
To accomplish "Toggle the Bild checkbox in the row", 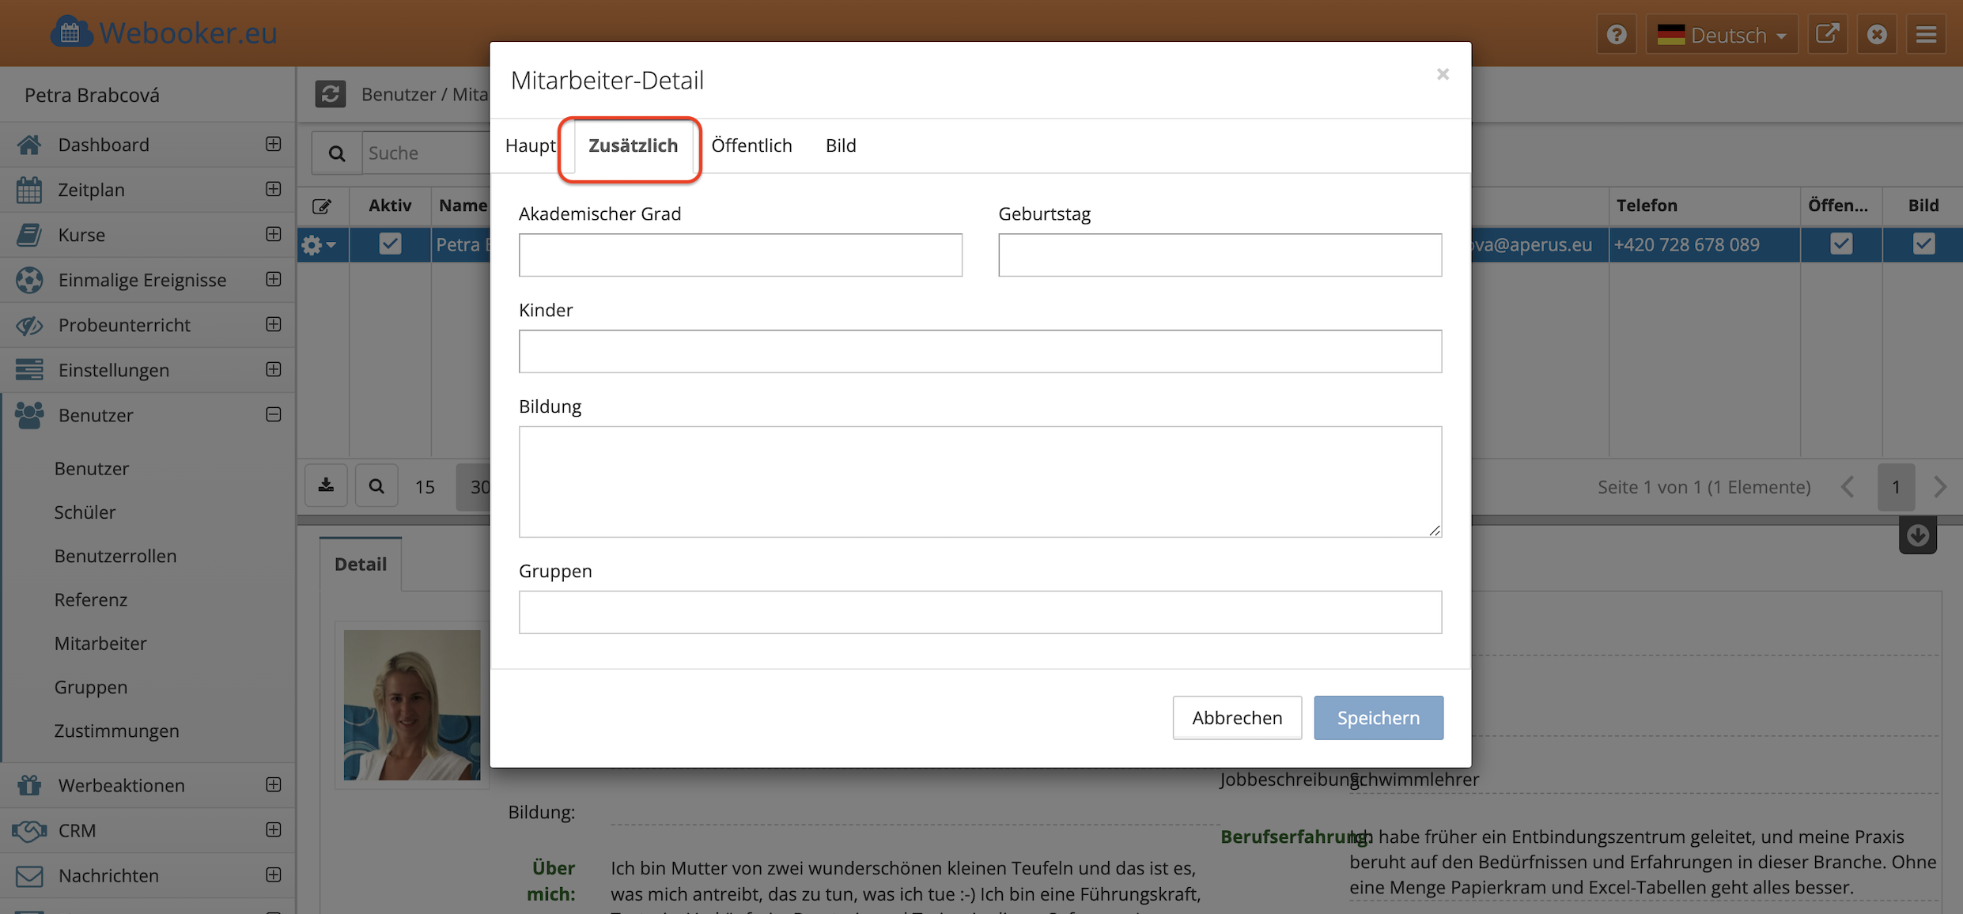I will point(1923,244).
